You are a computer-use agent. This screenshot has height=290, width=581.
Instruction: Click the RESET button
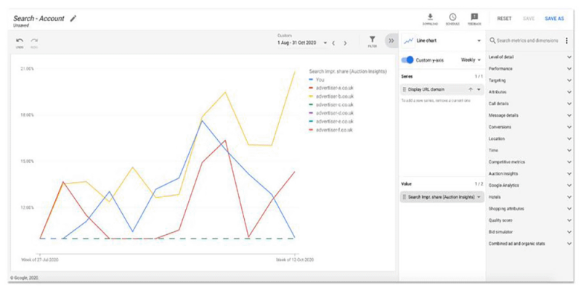pos(504,19)
